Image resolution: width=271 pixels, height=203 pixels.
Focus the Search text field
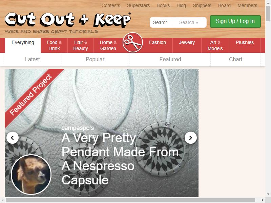(161, 22)
